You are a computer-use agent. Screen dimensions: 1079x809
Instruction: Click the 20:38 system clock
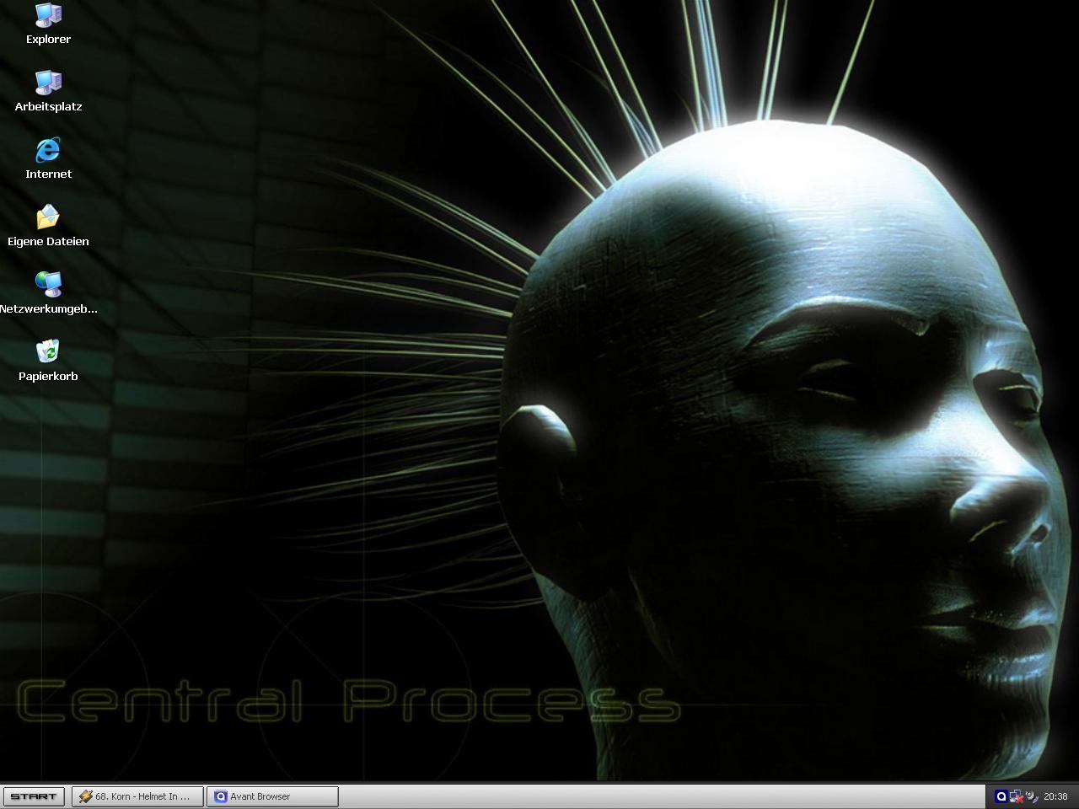click(1055, 796)
